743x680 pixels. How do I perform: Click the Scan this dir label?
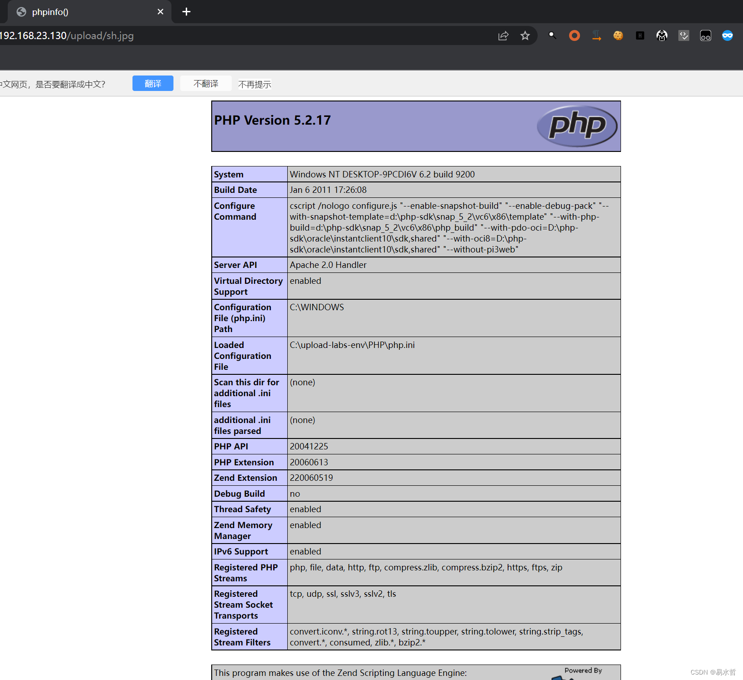click(x=246, y=393)
